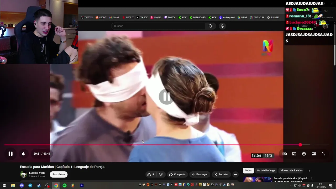
Task: Start voice search with the microphone icon
Action: pos(222,26)
